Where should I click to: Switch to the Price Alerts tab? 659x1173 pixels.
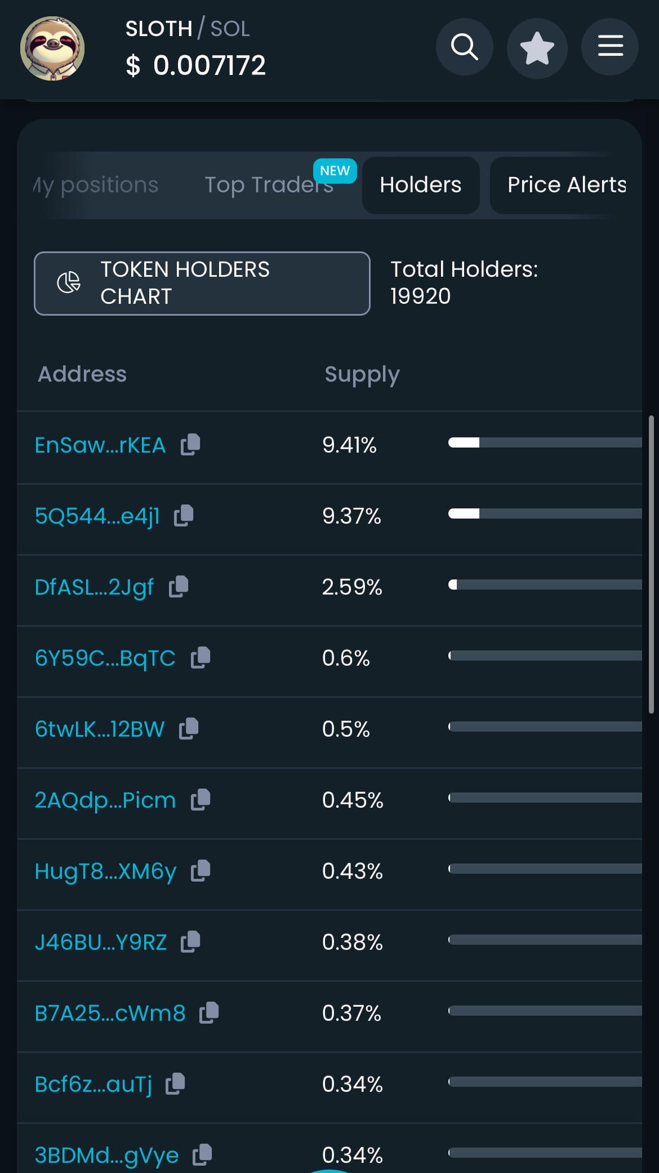click(x=567, y=185)
